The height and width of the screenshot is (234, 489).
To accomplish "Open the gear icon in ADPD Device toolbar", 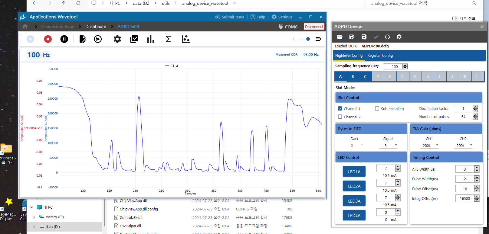I will 399,37.
